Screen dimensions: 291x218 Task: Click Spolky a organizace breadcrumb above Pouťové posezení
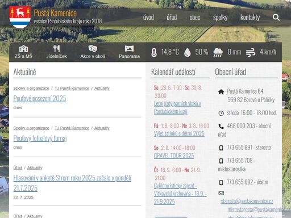click(x=31, y=89)
